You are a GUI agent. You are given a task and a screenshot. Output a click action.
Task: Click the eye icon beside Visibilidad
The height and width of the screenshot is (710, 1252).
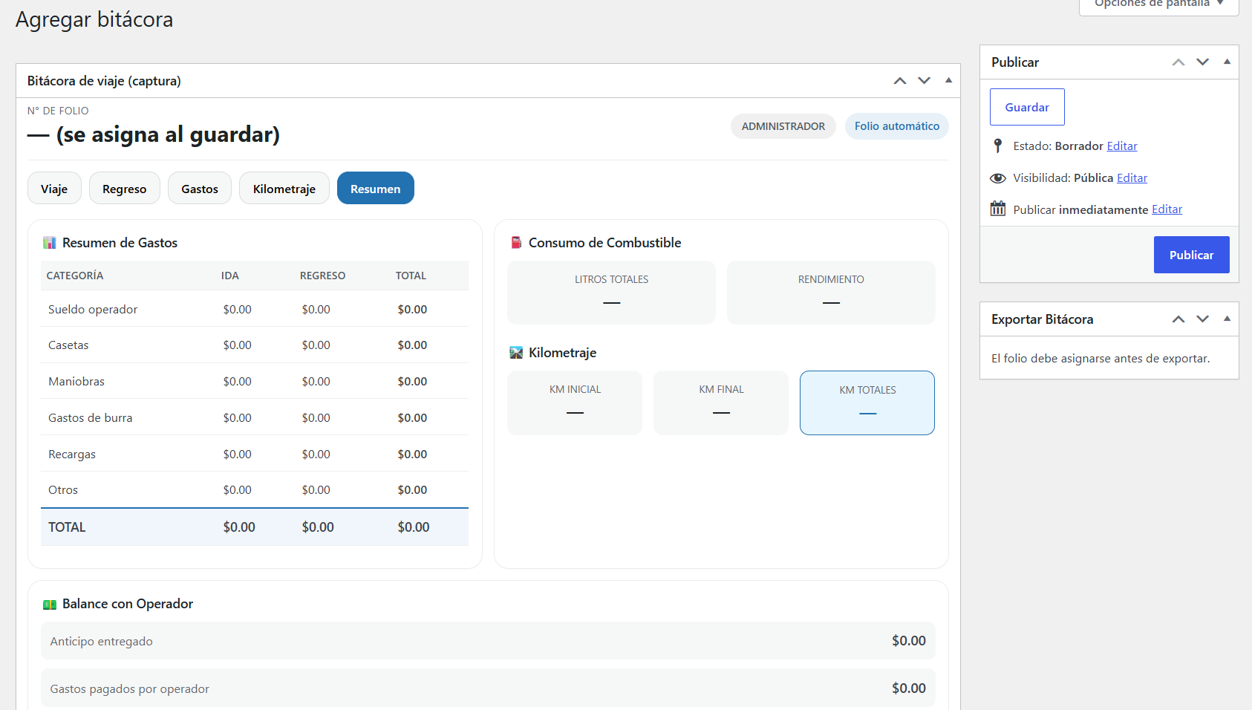pos(998,178)
